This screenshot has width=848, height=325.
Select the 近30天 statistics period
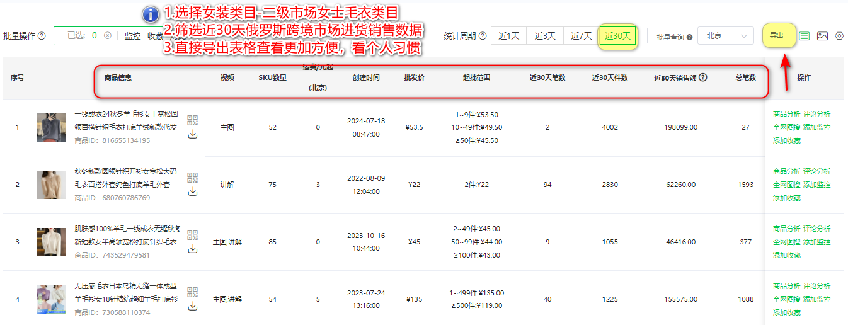tap(617, 36)
